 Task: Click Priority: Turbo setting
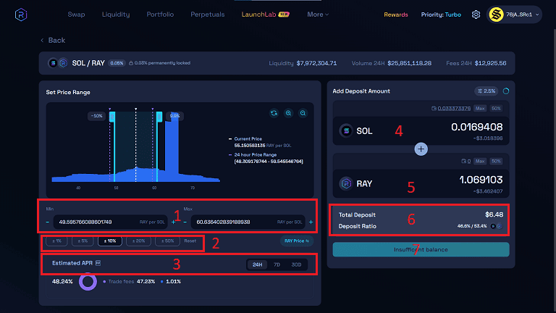(441, 14)
